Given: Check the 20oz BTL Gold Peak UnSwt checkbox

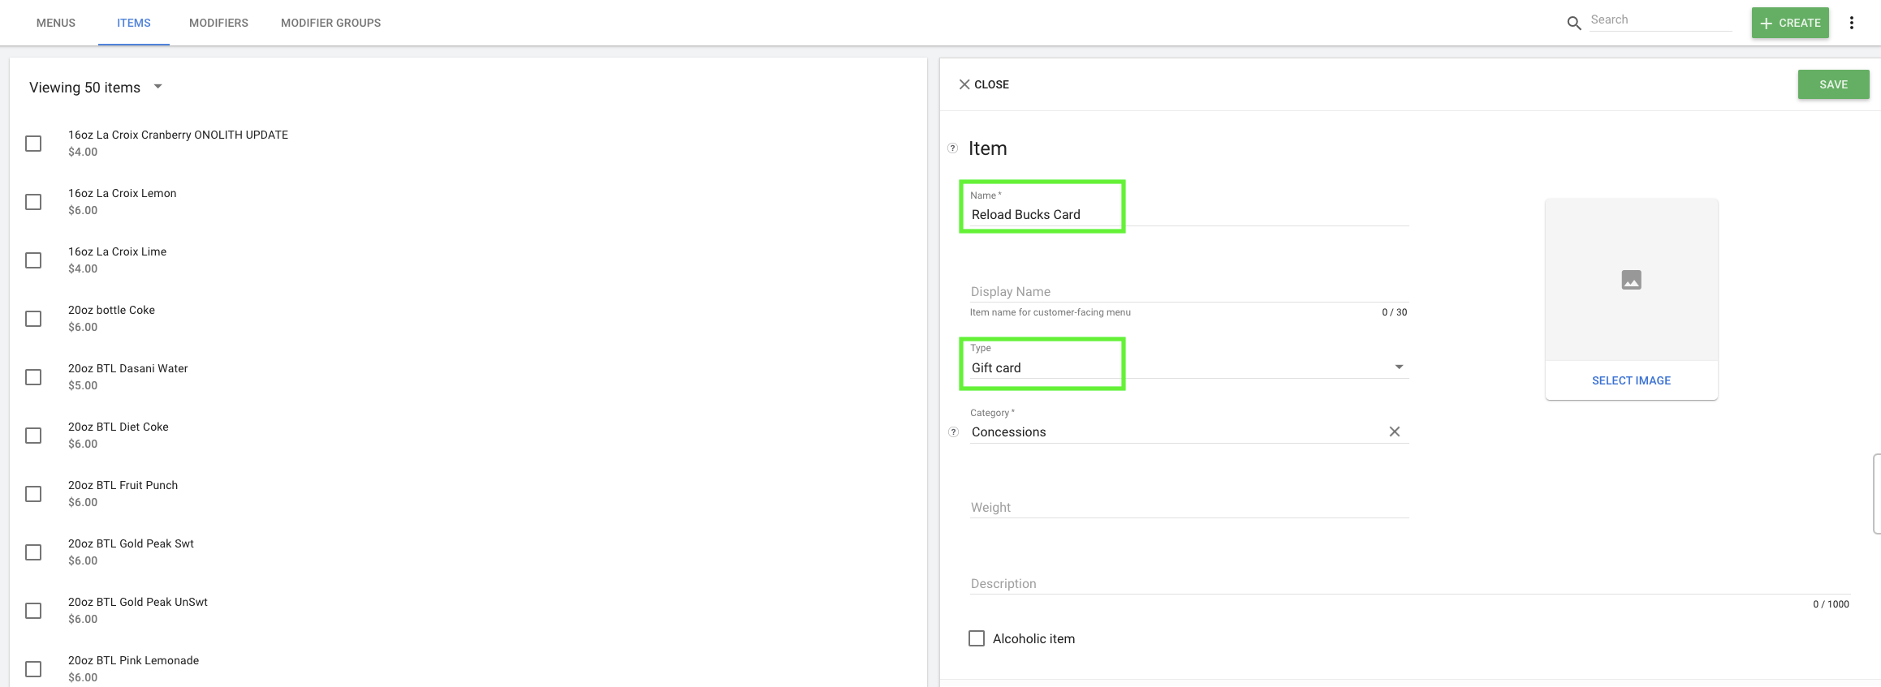Looking at the screenshot, I should click(x=33, y=611).
